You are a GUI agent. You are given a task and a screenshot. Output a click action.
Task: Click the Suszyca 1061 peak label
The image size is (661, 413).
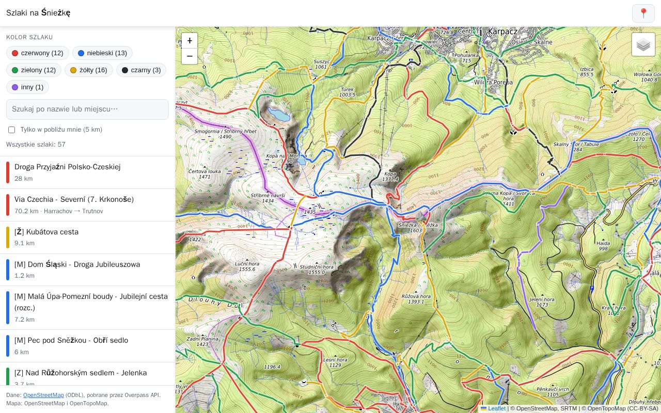321,63
